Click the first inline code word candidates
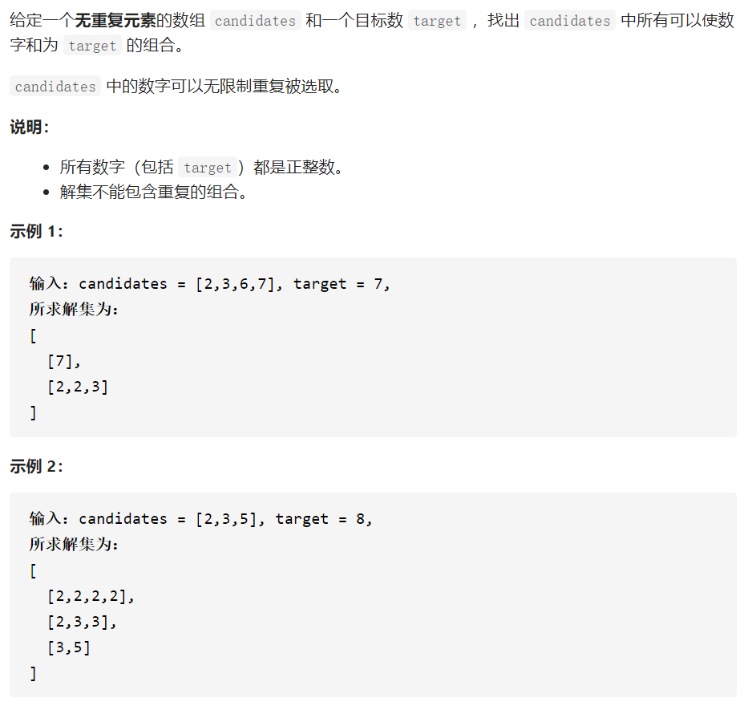 [x=255, y=21]
